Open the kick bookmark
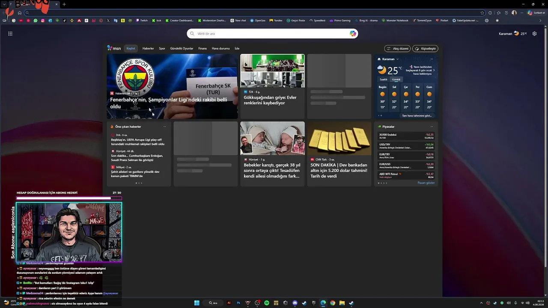Screen dimensions: 548x308 pyautogui.click(x=157, y=21)
